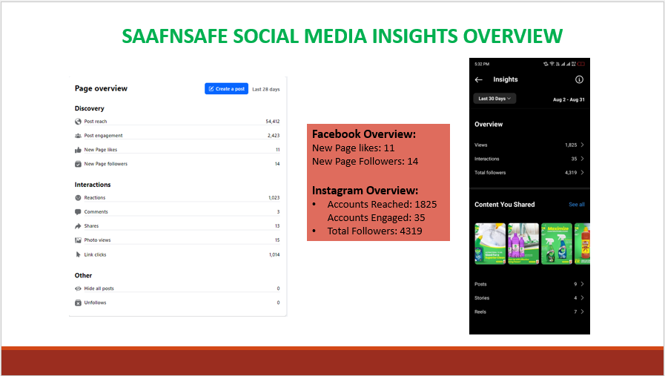This screenshot has width=665, height=376.
Task: Click the See all link
Action: click(x=576, y=205)
